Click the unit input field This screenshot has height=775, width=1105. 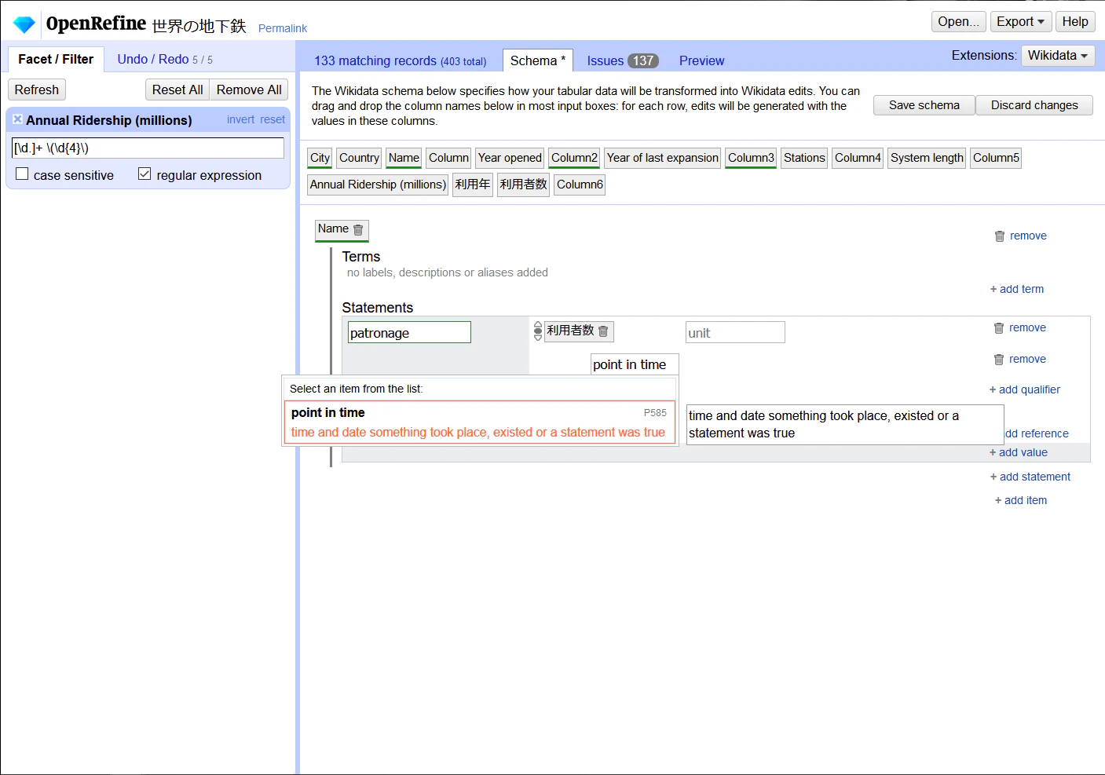735,332
